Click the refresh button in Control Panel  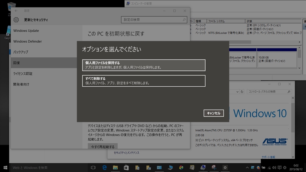pos(242,92)
